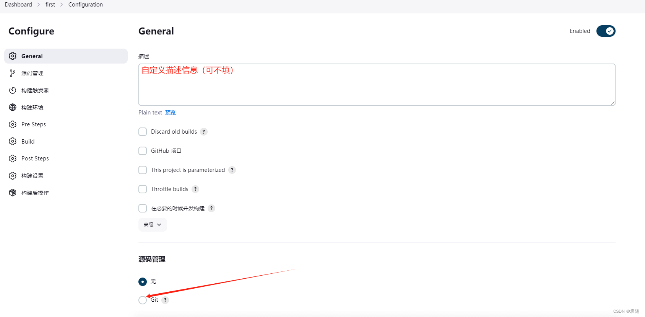Click the gear icon beside Pre Steps
Viewport: 645px width, 317px height.
point(13,124)
